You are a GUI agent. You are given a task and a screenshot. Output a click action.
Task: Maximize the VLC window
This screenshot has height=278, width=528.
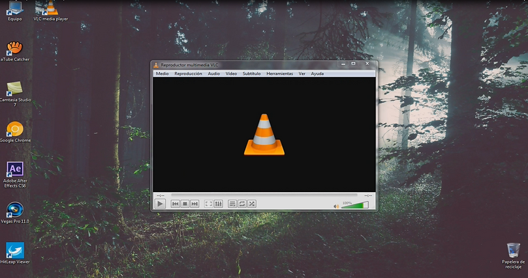tap(353, 64)
